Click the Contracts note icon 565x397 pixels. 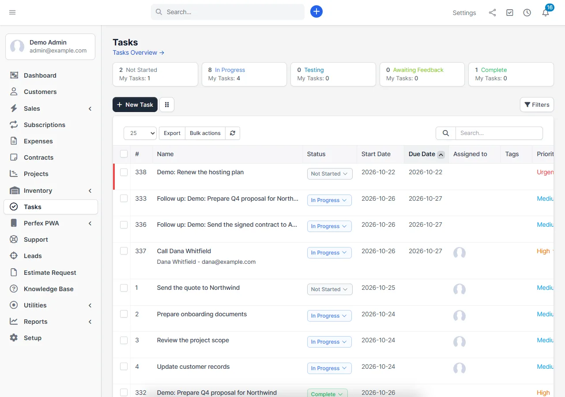(14, 157)
